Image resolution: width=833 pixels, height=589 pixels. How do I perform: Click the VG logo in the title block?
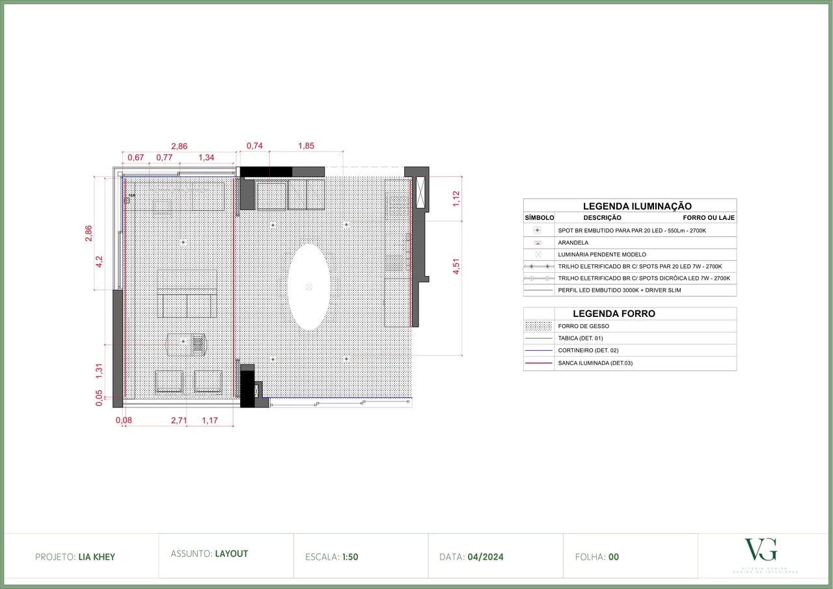click(x=761, y=550)
